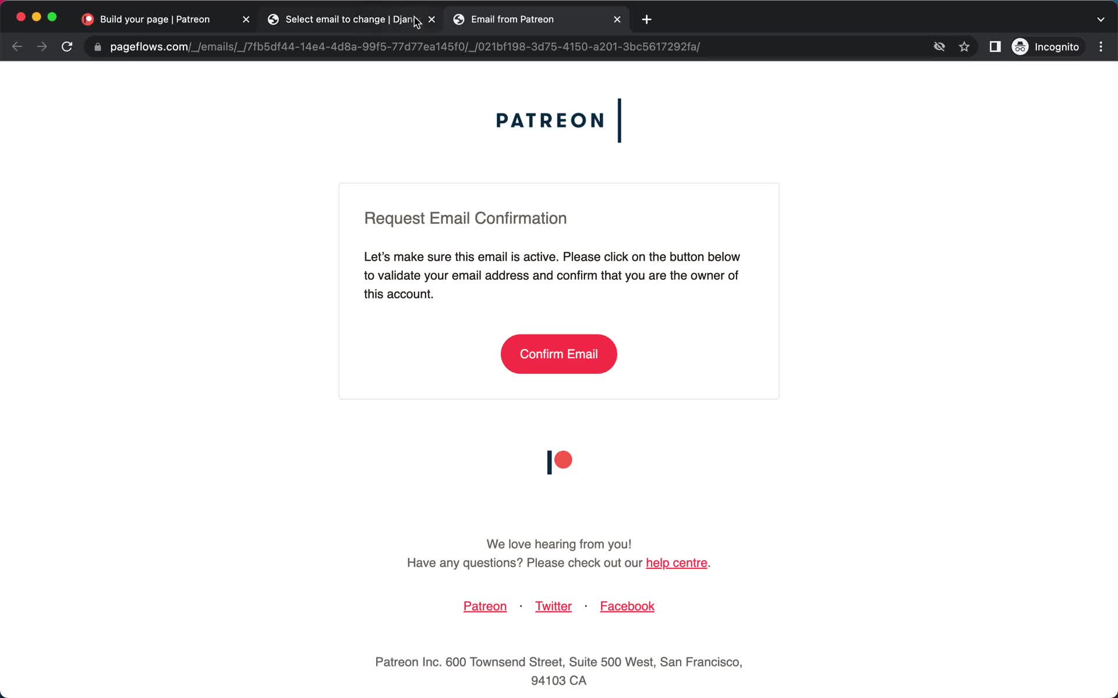This screenshot has height=698, width=1118.
Task: Click the back navigation arrow
Action: click(17, 47)
